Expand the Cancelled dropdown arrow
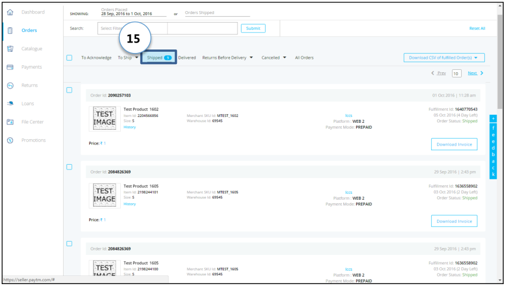This screenshot has width=506, height=287. (x=285, y=58)
